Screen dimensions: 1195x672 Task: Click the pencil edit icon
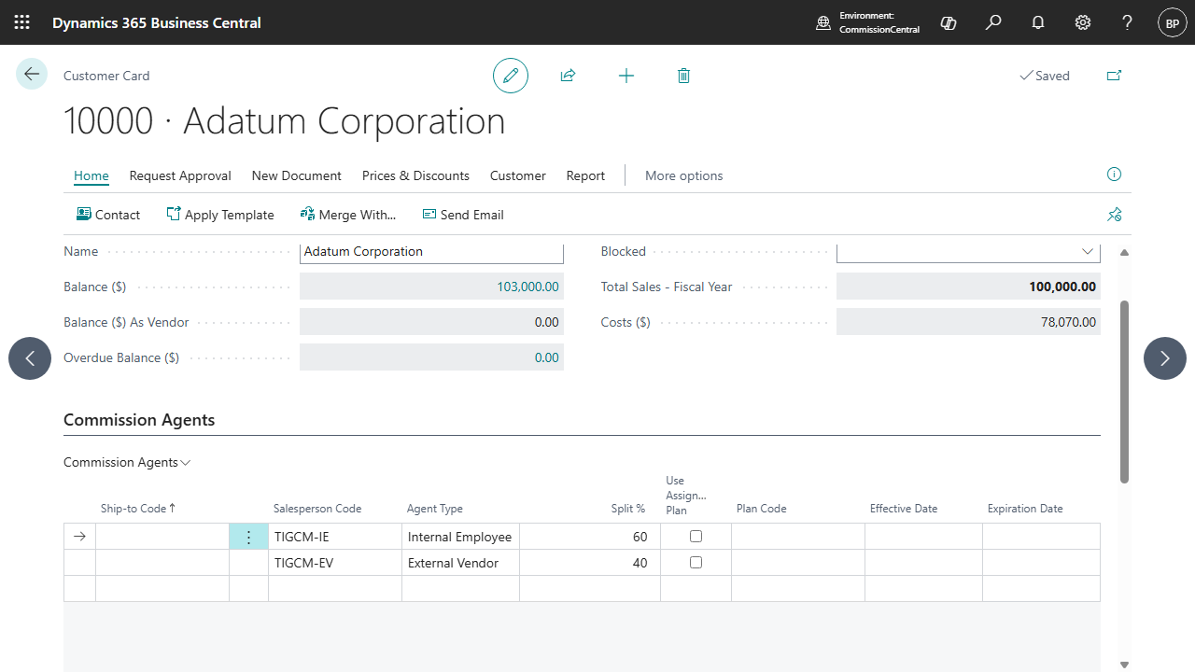click(x=511, y=76)
